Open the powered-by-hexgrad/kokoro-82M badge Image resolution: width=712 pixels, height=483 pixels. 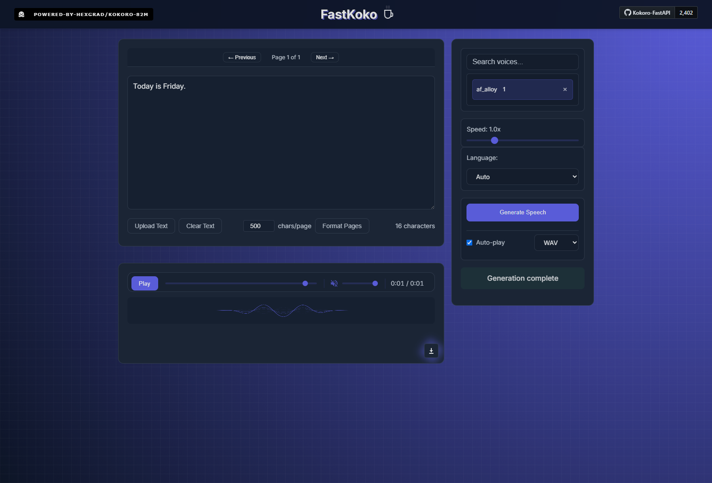[84, 14]
